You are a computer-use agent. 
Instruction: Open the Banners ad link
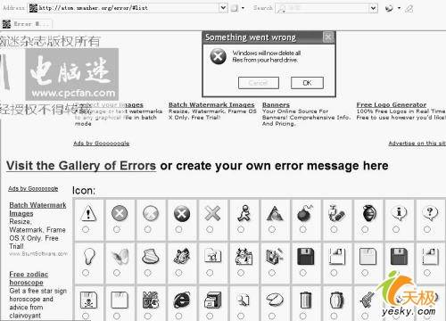click(x=276, y=105)
